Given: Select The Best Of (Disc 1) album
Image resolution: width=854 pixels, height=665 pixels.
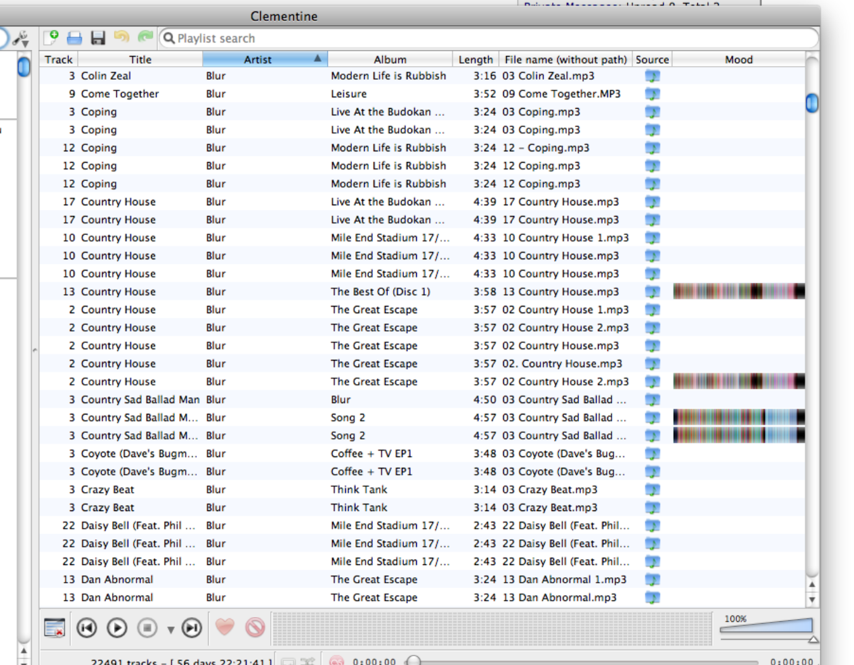Looking at the screenshot, I should click(x=380, y=292).
